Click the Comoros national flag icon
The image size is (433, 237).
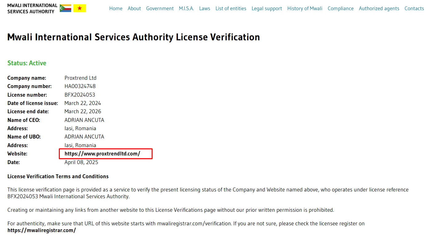pos(65,8)
